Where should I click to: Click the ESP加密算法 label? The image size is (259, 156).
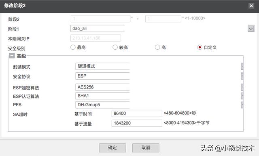[26, 88]
